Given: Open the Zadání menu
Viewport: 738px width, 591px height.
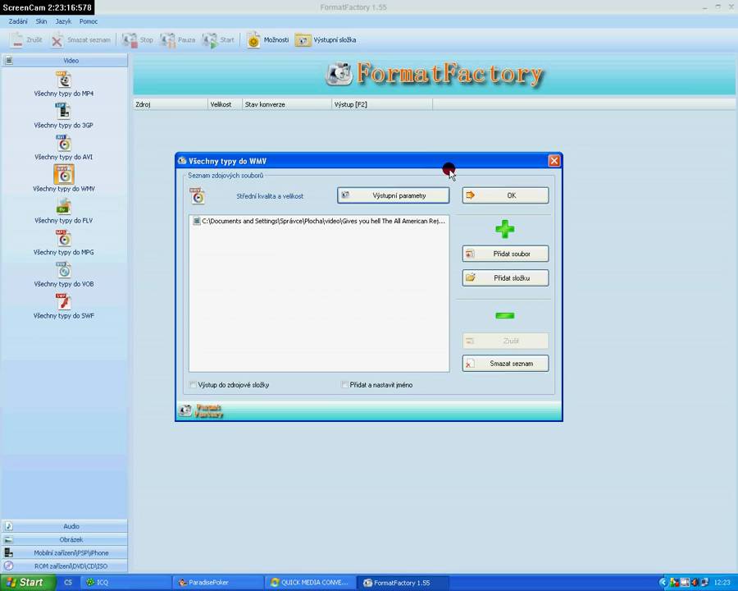Looking at the screenshot, I should (x=18, y=21).
